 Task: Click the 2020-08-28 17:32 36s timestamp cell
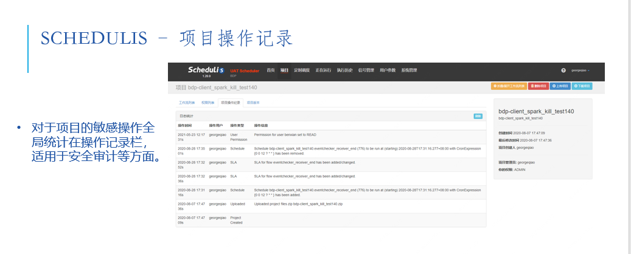click(x=192, y=179)
